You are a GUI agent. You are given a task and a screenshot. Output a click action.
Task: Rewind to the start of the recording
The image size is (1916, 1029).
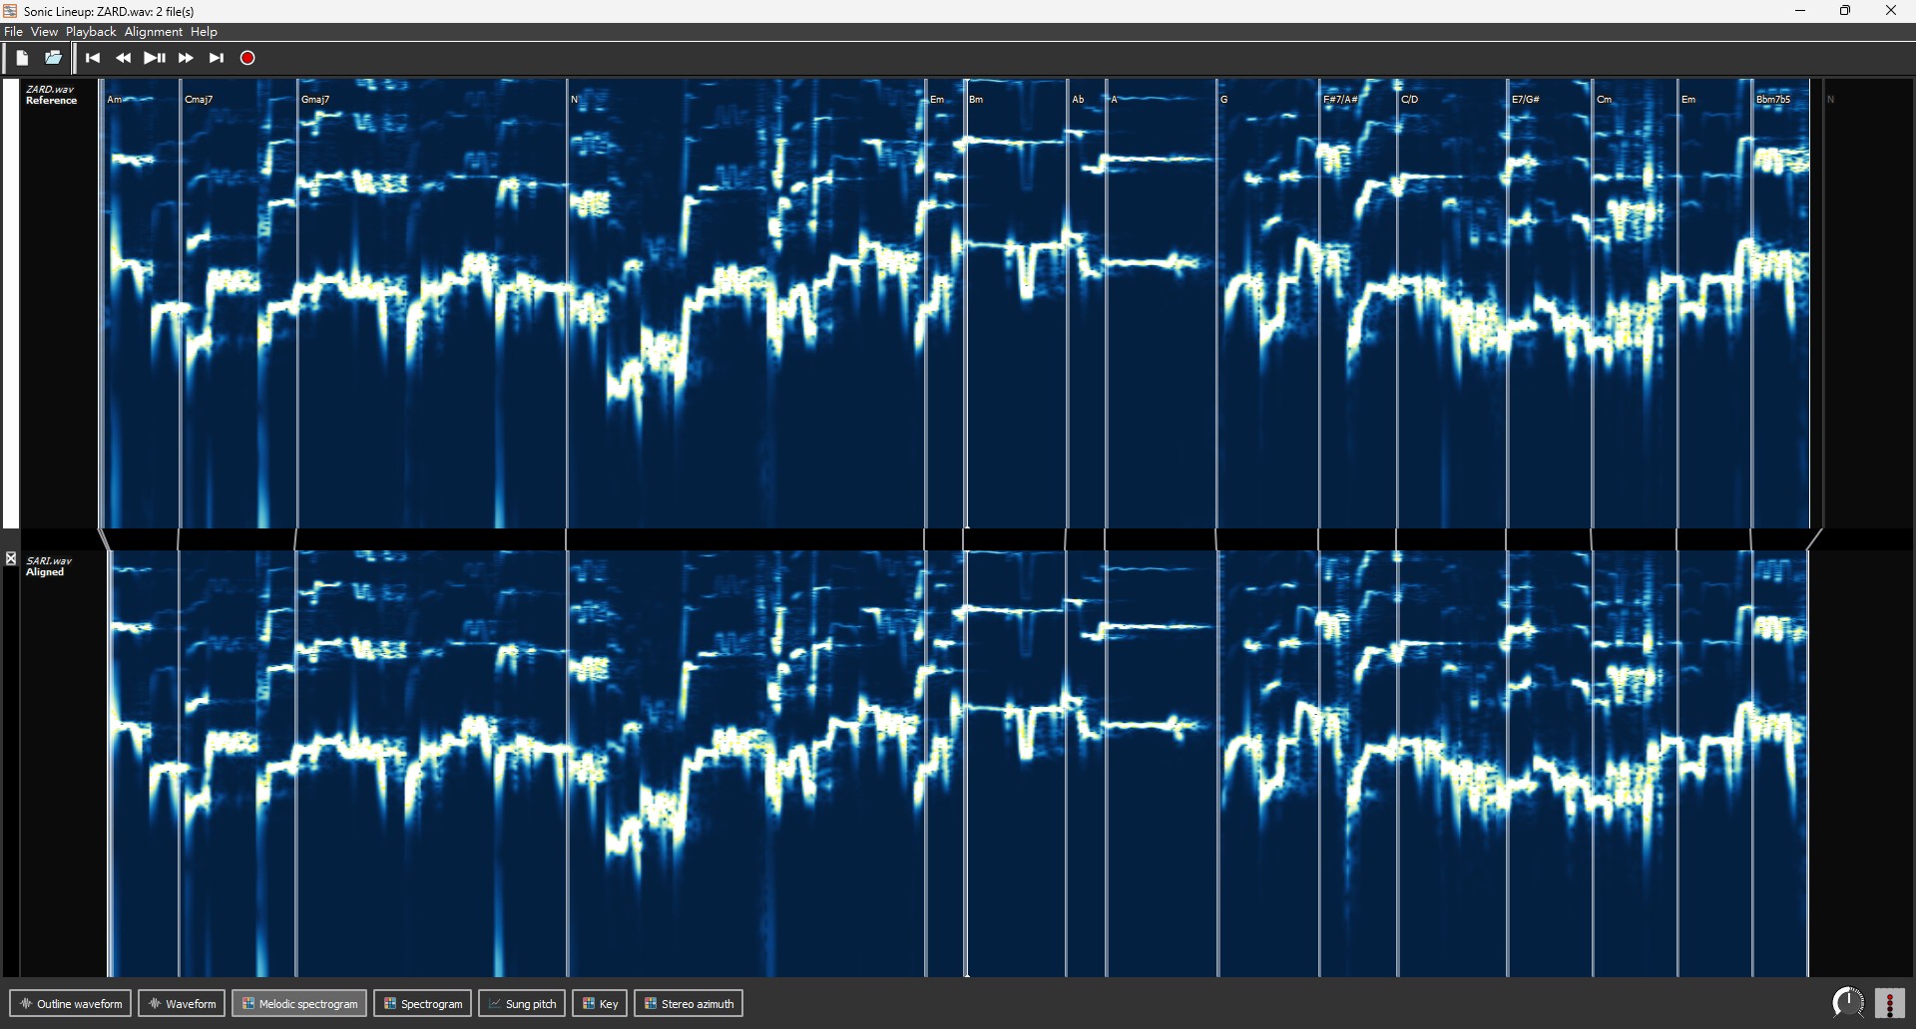[x=93, y=58]
